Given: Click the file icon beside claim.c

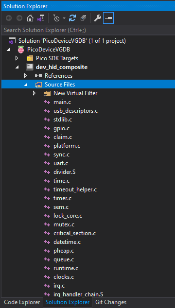Looking at the screenshot, I should [x=47, y=137].
